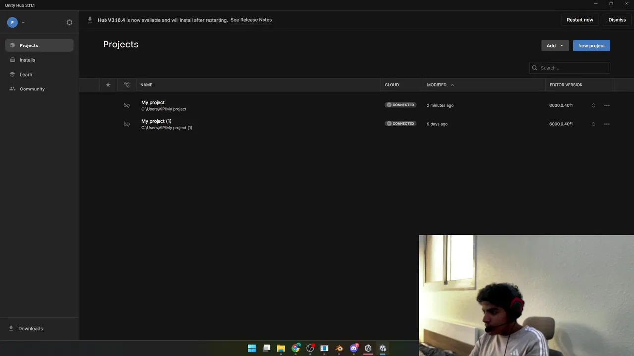The width and height of the screenshot is (634, 356).
Task: Open more options for My project (1)
Action: tap(607, 124)
